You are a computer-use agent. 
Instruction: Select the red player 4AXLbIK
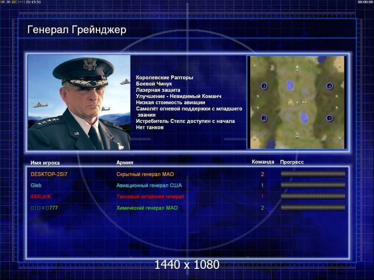click(41, 196)
